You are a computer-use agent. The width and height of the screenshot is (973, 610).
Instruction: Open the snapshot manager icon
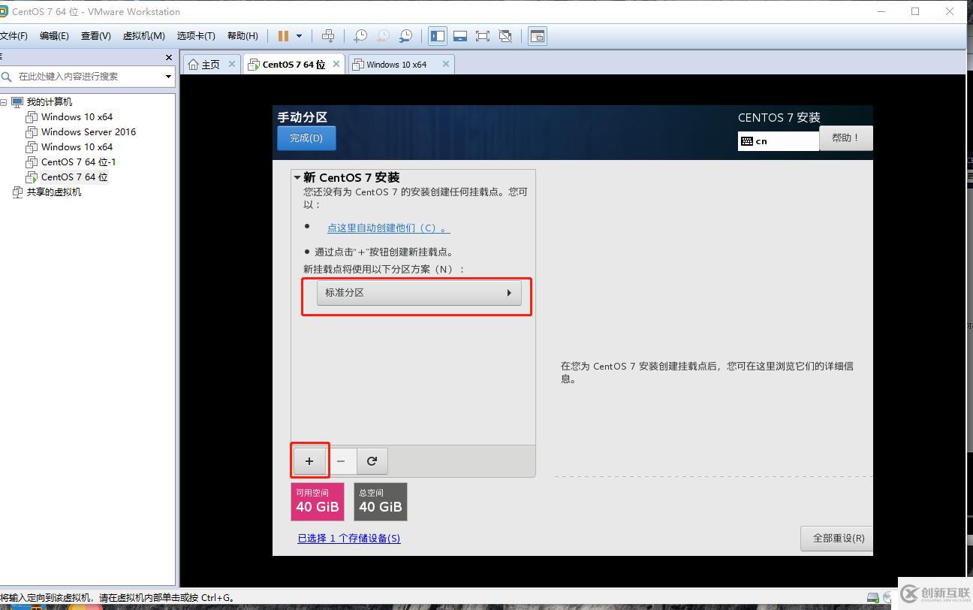tap(405, 36)
